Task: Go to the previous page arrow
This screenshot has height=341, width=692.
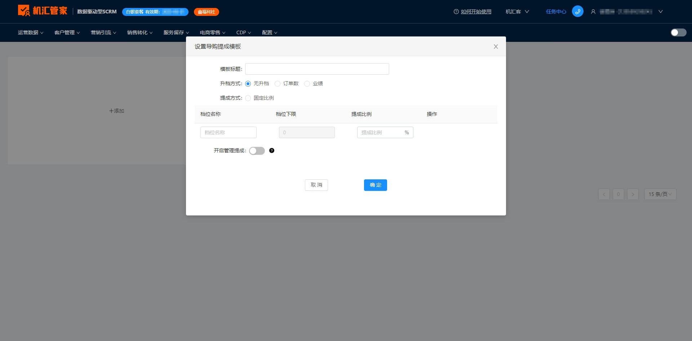Action: coord(604,194)
